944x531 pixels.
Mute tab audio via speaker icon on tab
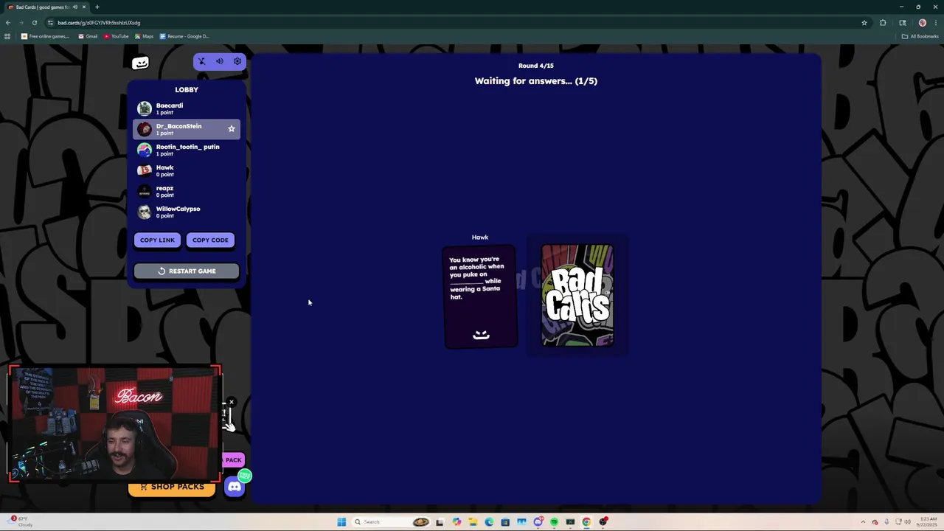74,7
